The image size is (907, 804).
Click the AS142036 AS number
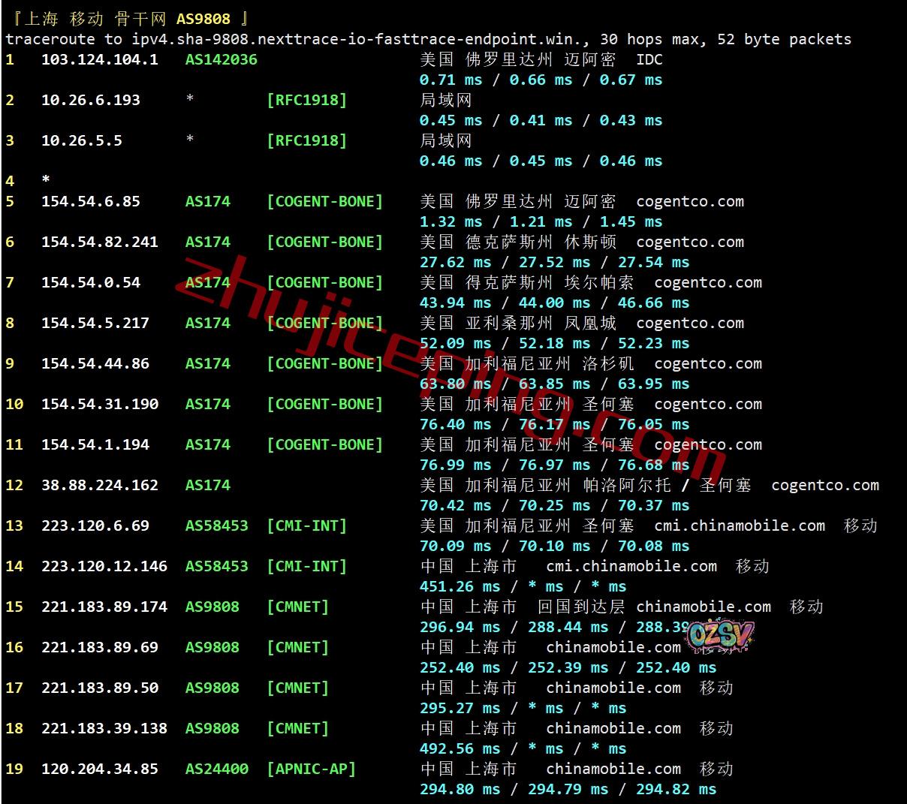pyautogui.click(x=221, y=59)
